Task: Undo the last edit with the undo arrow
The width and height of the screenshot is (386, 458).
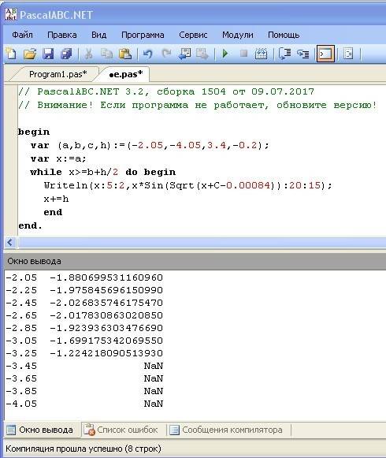Action: pos(148,54)
